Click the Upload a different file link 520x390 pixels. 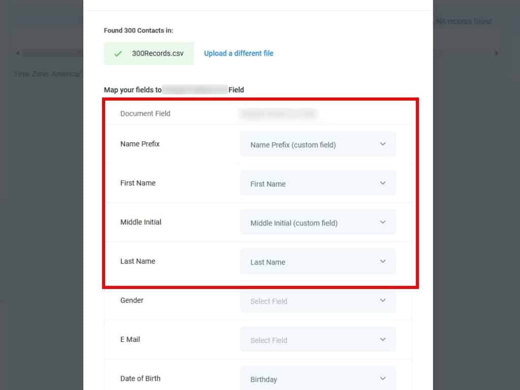pyautogui.click(x=239, y=53)
